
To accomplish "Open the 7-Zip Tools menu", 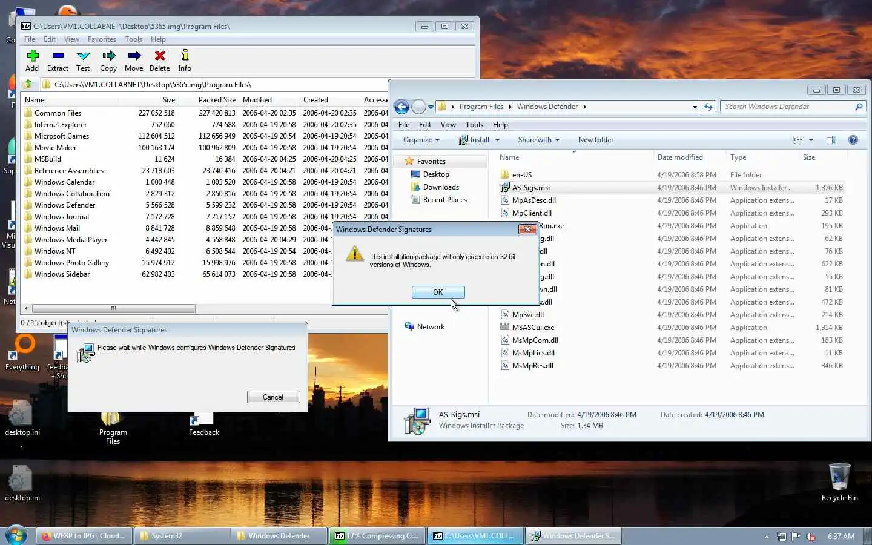I will 133,39.
